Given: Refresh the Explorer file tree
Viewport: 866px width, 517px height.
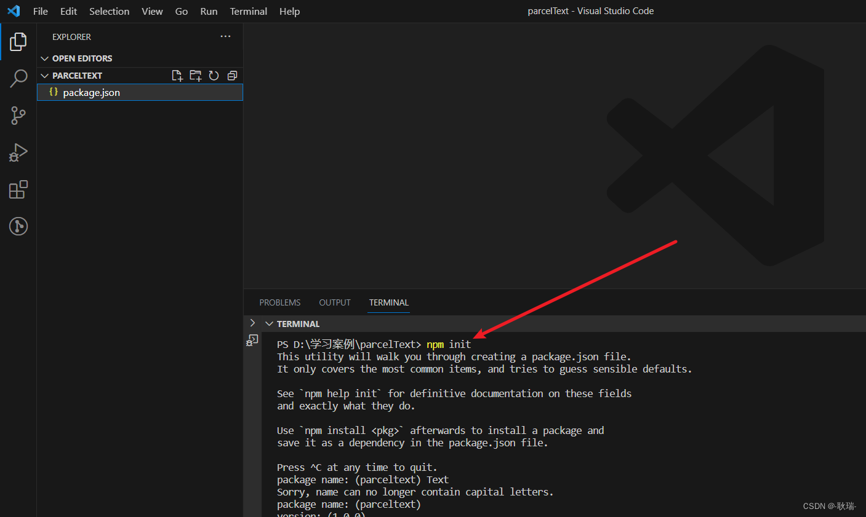Looking at the screenshot, I should point(214,76).
